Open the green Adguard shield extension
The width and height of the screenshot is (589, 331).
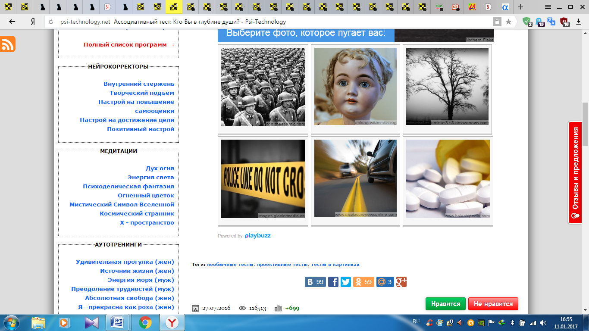coord(527,22)
